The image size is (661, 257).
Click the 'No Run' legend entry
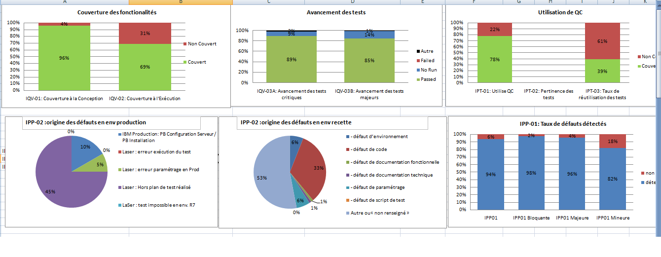427,70
